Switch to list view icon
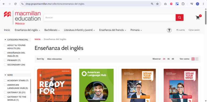The width and height of the screenshot is (207, 102). point(197,59)
